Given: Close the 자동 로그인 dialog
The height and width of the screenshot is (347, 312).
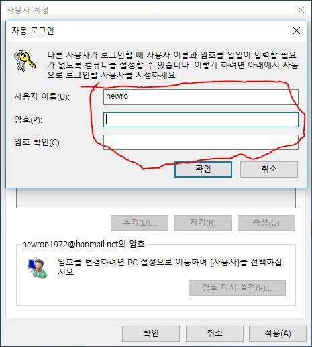Looking at the screenshot, I should (x=297, y=31).
